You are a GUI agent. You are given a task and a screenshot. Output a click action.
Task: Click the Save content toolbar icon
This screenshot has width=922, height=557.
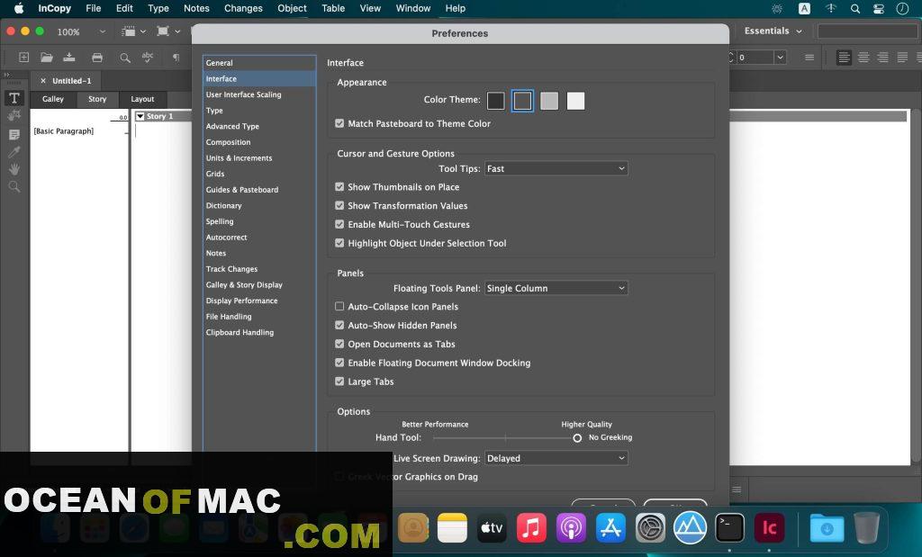click(69, 57)
